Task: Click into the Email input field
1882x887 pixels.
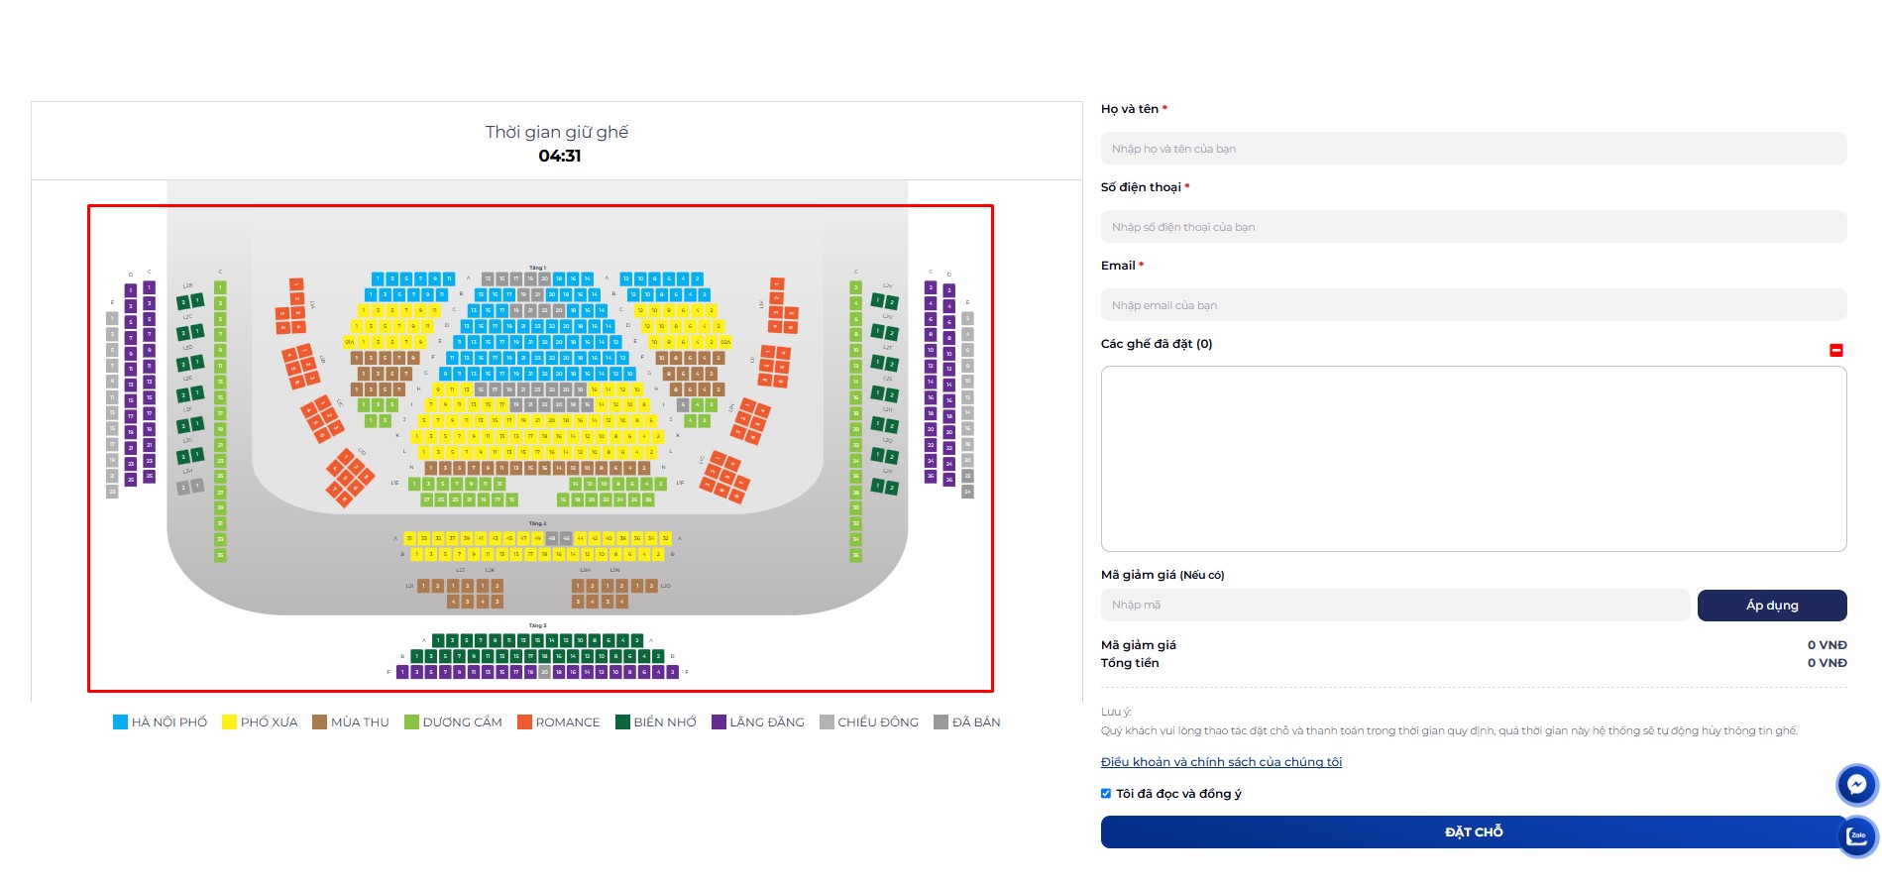Action: pyautogui.click(x=1474, y=305)
